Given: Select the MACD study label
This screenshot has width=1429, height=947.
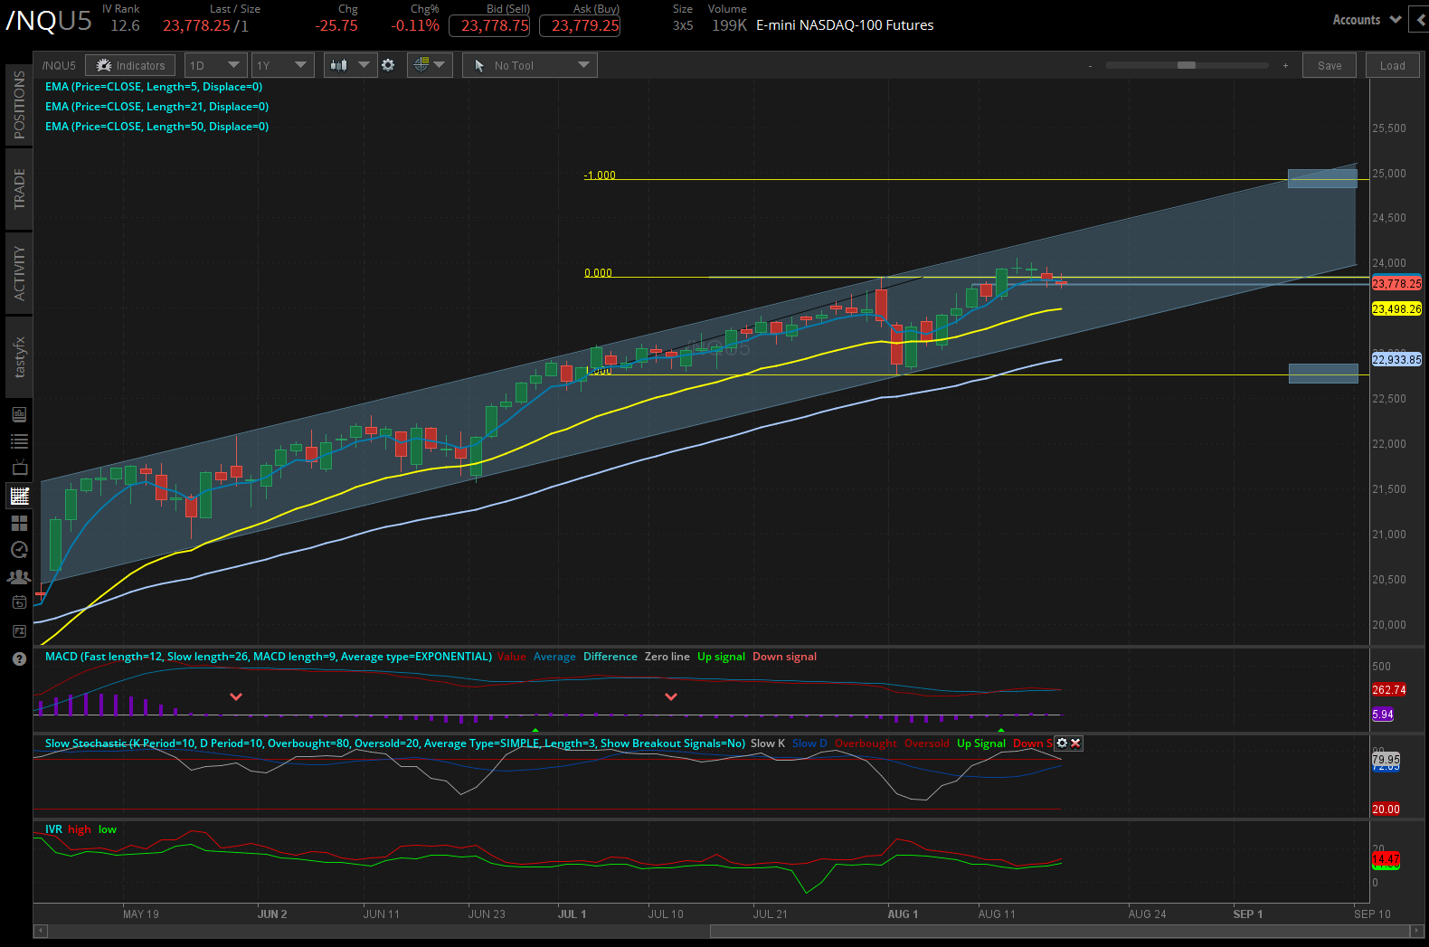Looking at the screenshot, I should pyautogui.click(x=269, y=657).
